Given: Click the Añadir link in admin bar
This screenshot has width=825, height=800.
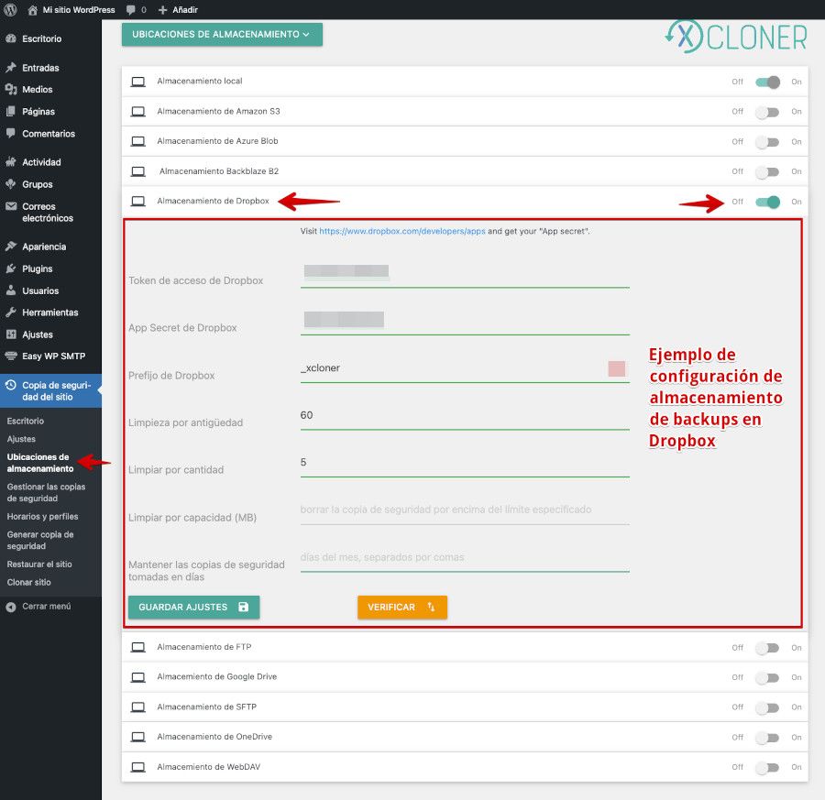Looking at the screenshot, I should click(x=184, y=10).
